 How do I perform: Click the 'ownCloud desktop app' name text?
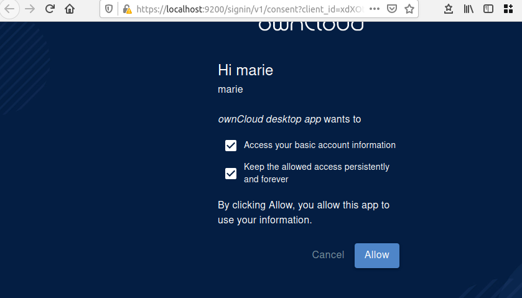point(269,119)
